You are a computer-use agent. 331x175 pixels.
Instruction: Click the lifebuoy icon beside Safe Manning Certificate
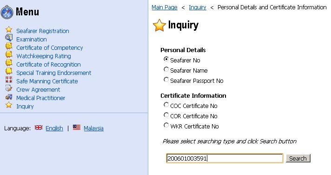coord(9,80)
